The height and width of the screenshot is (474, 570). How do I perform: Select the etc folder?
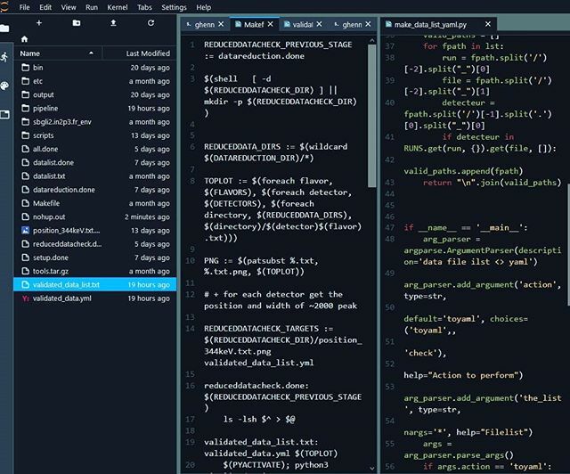(x=95, y=81)
